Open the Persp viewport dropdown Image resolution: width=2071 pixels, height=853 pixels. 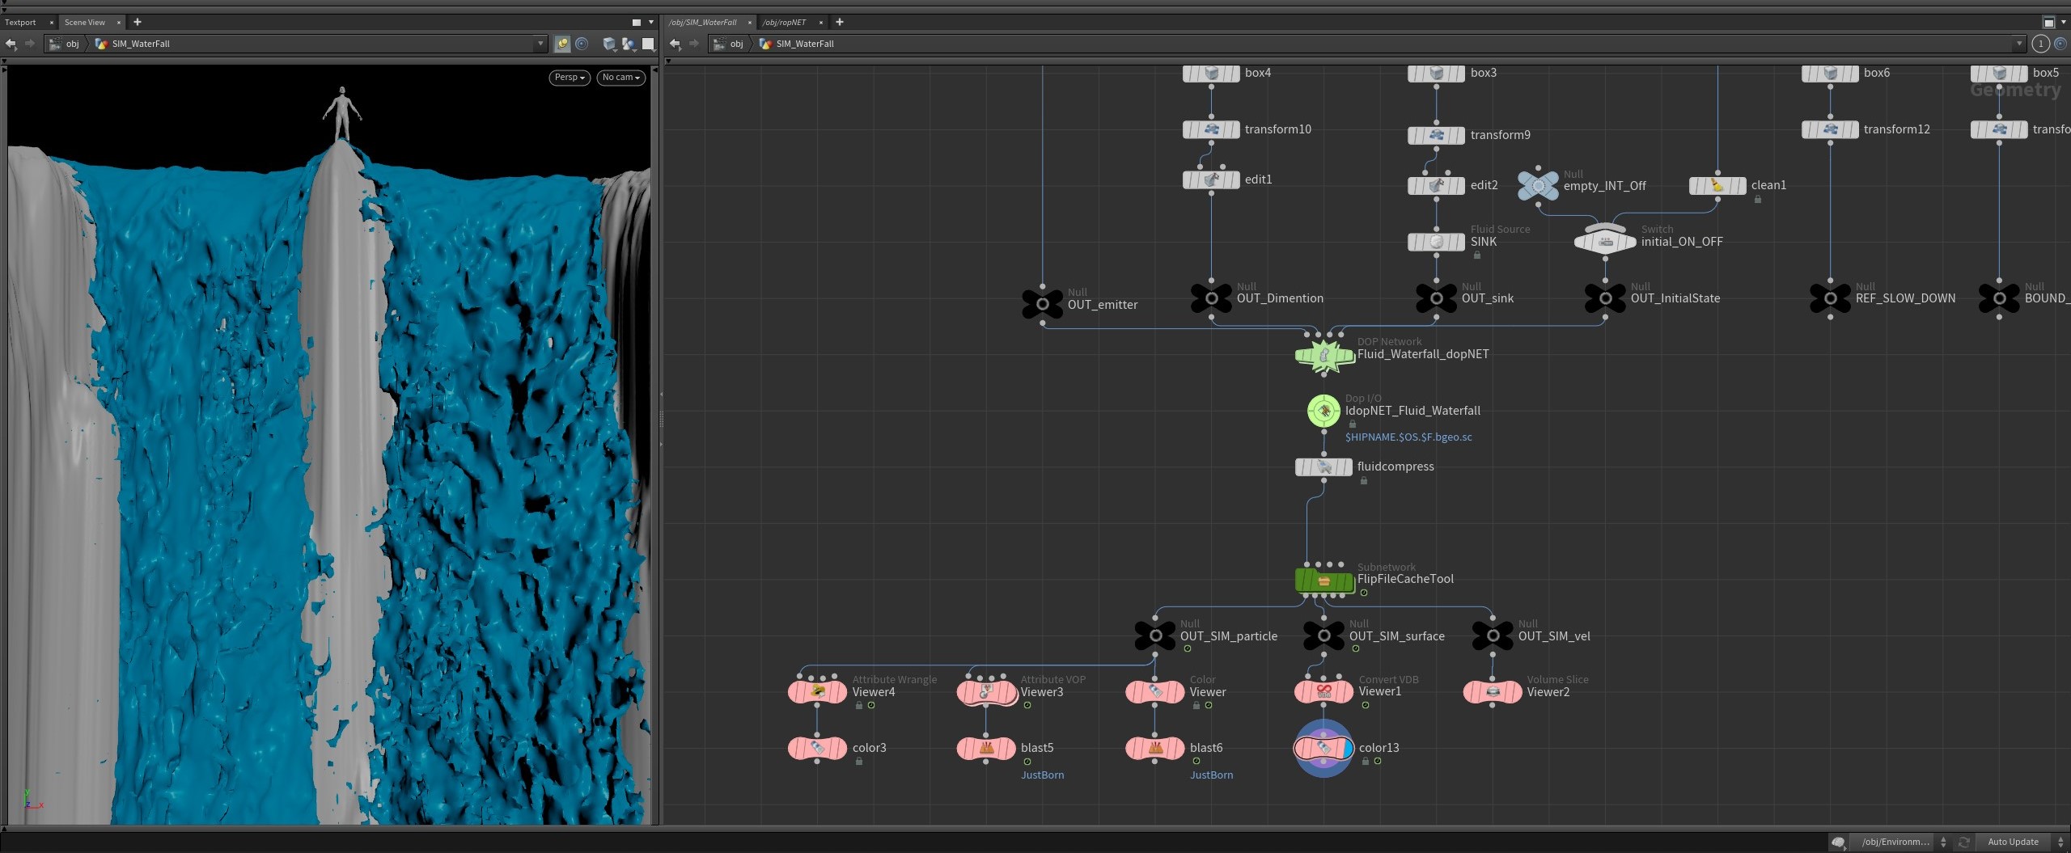point(570,78)
